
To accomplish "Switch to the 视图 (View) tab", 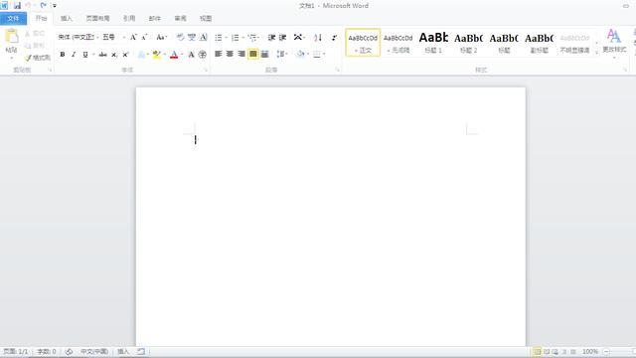I will coord(206,18).
